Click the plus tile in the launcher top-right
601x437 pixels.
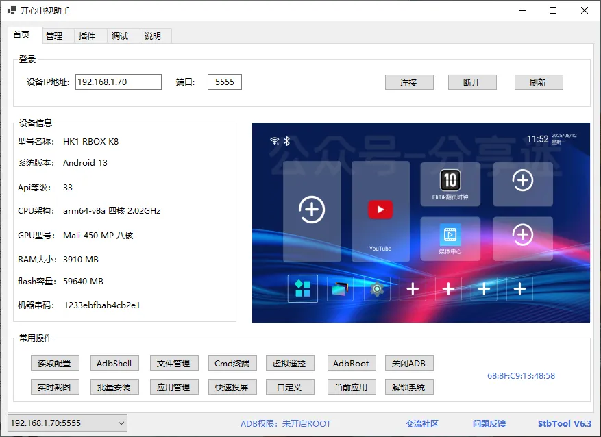pos(523,181)
